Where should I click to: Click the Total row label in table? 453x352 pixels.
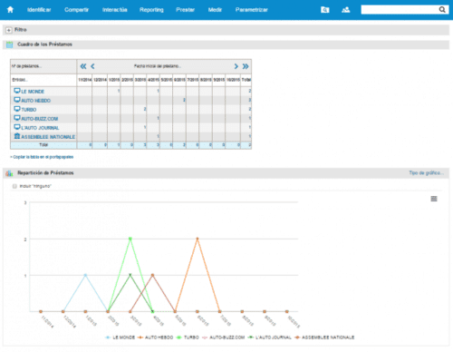coord(43,145)
